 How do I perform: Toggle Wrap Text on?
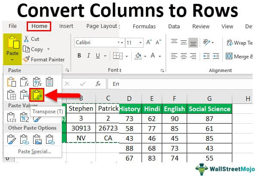pyautogui.click(x=239, y=42)
